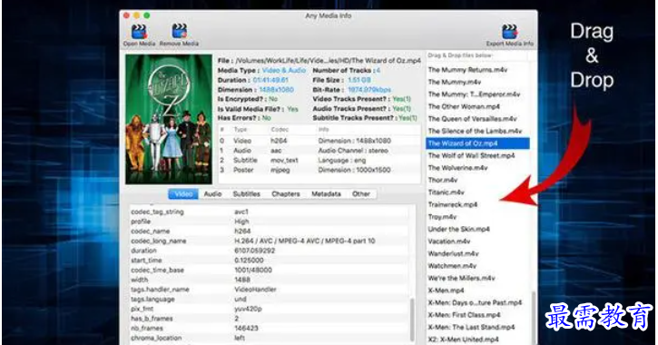Click the chroma_location row

(x=269, y=338)
